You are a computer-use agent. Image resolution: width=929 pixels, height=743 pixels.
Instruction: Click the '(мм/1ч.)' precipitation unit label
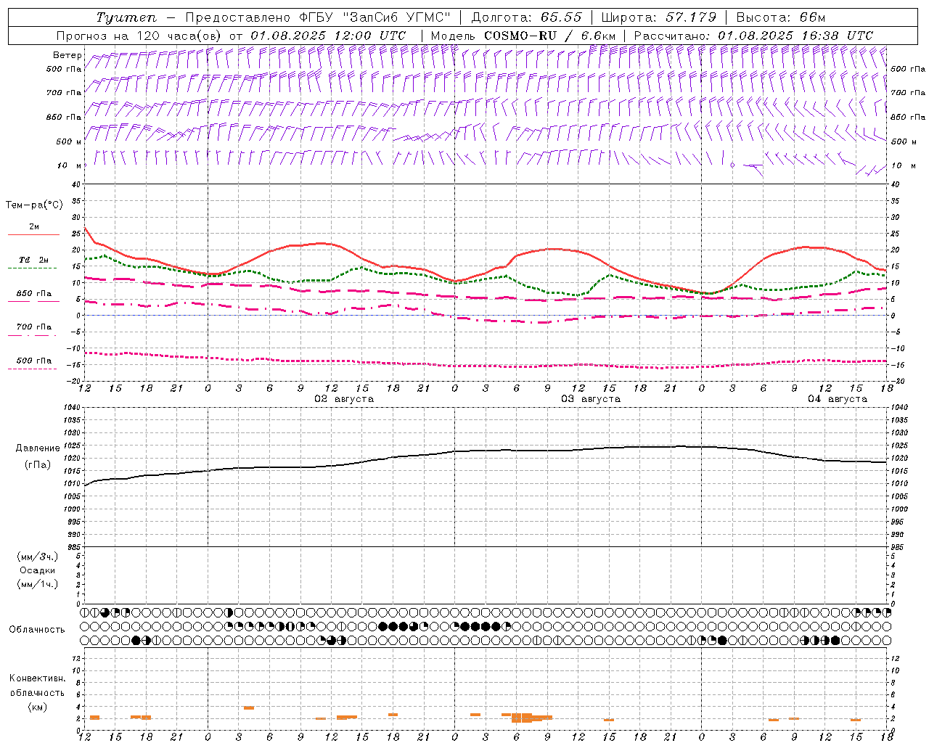(38, 584)
